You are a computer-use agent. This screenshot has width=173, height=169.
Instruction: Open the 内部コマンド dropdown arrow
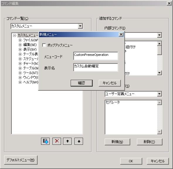point(159,35)
